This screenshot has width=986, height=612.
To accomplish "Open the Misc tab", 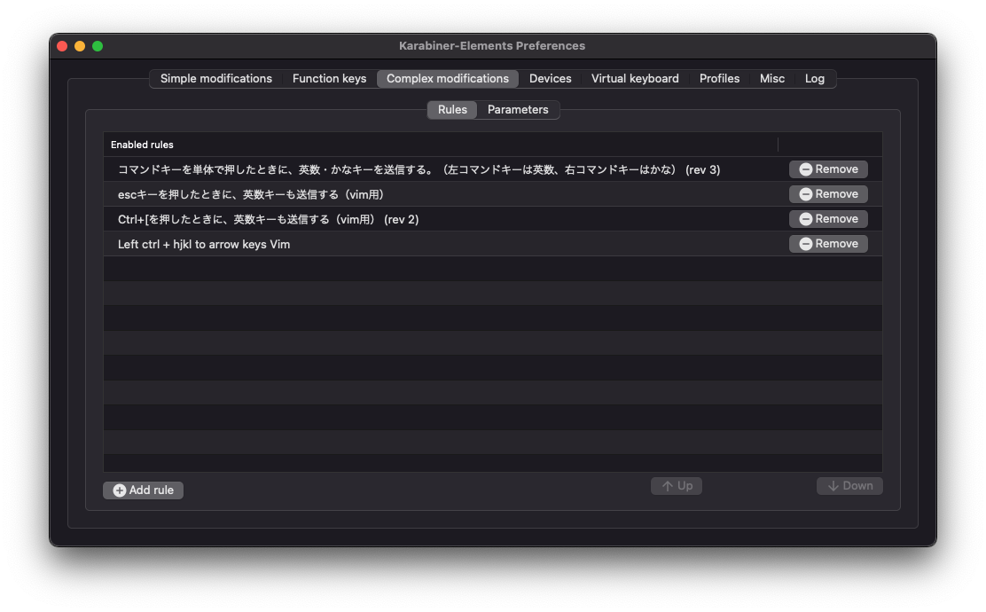I will point(771,78).
